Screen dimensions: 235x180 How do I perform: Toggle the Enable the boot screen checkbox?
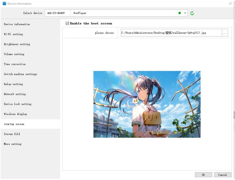[67, 23]
